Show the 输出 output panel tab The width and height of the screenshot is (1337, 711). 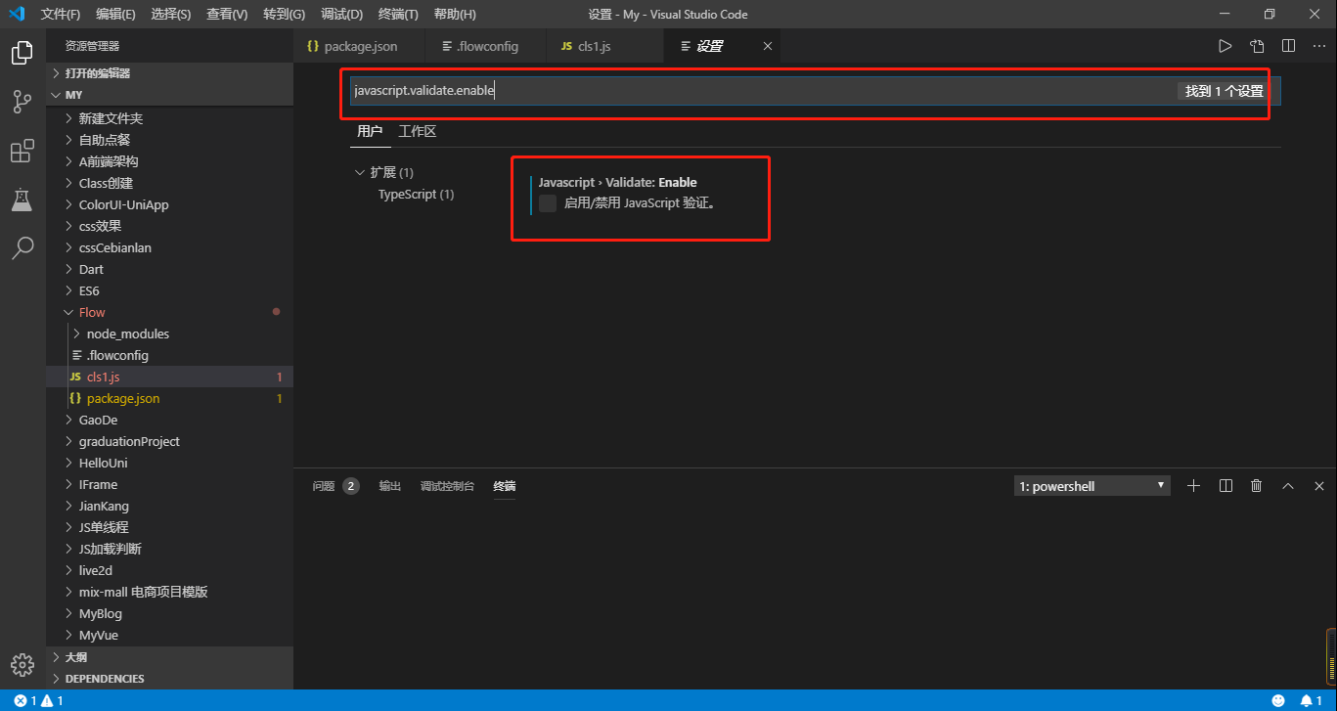tap(390, 486)
